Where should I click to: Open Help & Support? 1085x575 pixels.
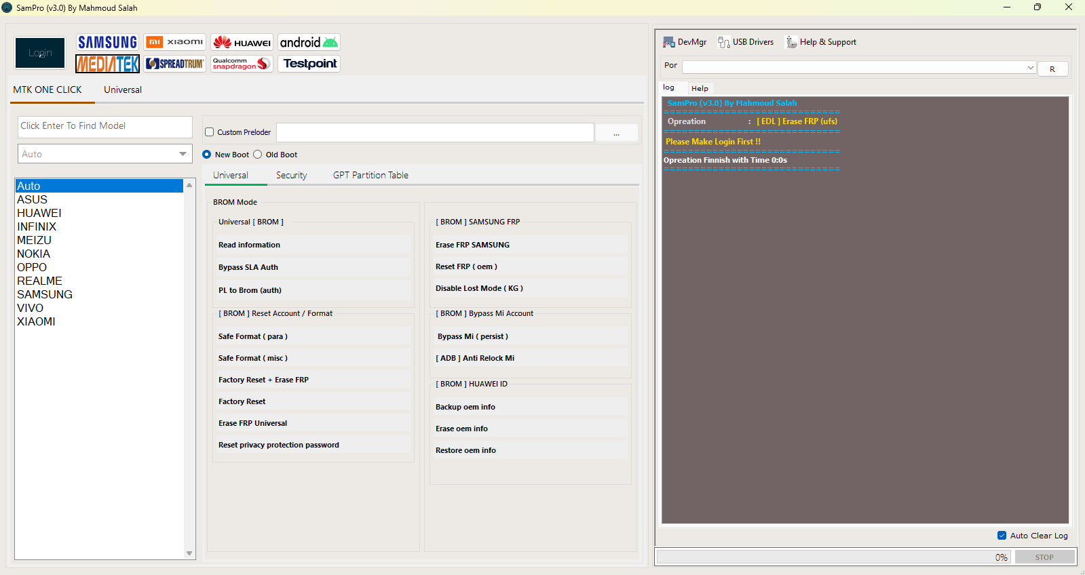click(x=821, y=42)
